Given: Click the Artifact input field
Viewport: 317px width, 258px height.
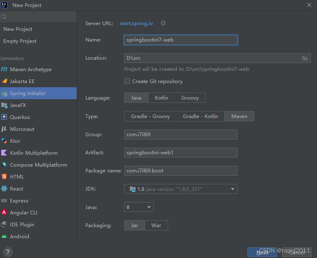Looking at the screenshot, I should (181, 153).
